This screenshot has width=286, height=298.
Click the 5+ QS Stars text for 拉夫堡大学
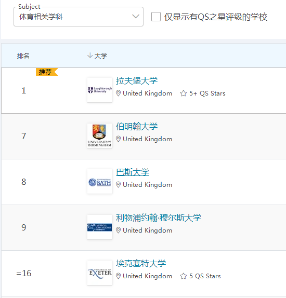207,93
